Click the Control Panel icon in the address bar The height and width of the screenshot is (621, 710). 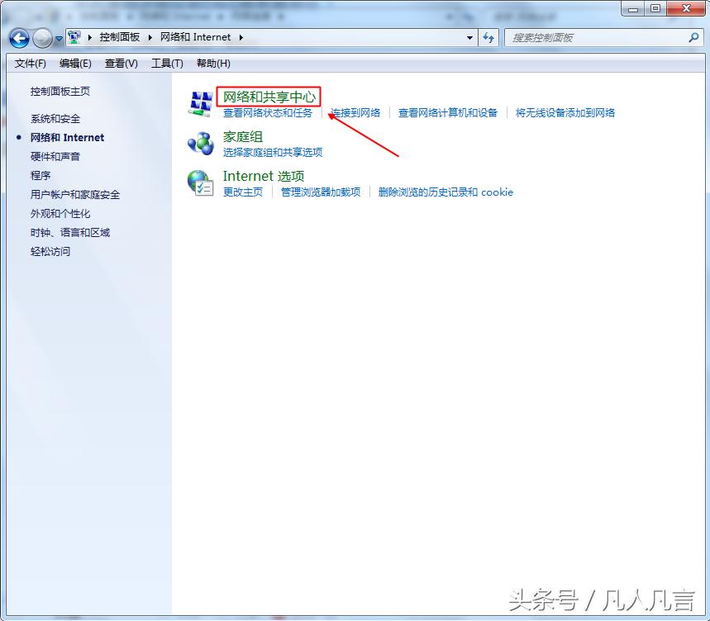click(x=75, y=37)
